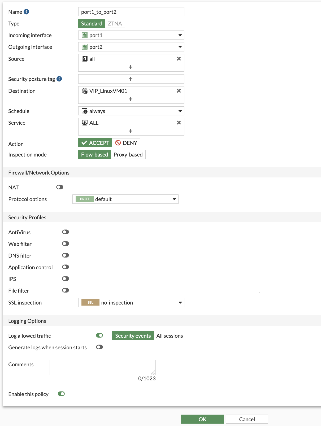This screenshot has width=321, height=426.
Task: Open SSL inspection profile dropdown
Action: tap(131, 303)
